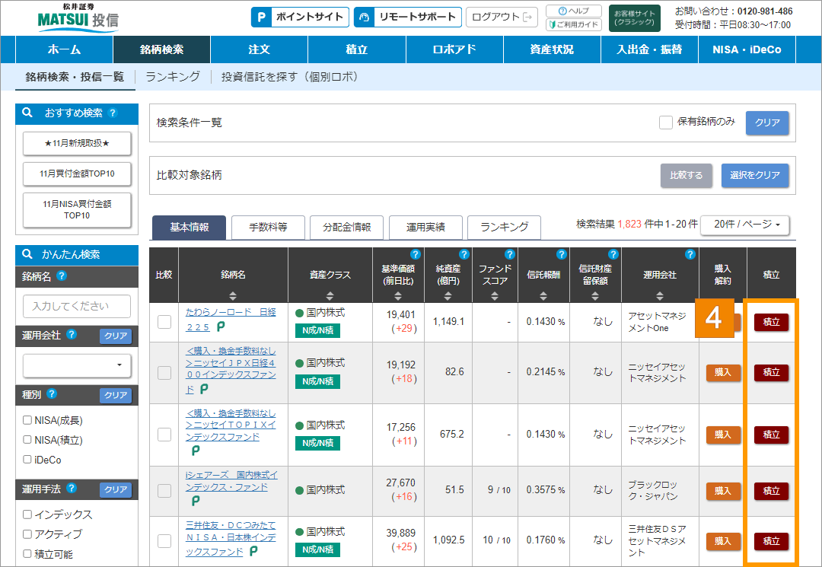Image resolution: width=822 pixels, height=567 pixels.
Task: Open the NISA・iDeCo menu
Action: tap(747, 49)
